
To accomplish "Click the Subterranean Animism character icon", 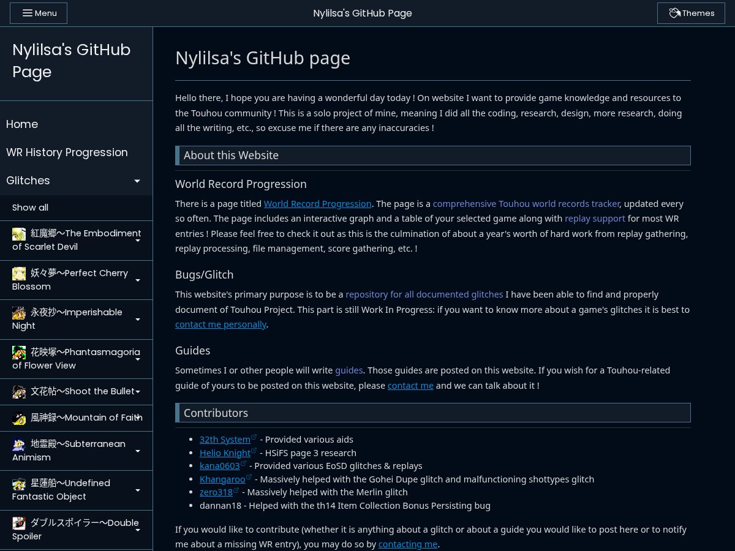I will tap(19, 444).
